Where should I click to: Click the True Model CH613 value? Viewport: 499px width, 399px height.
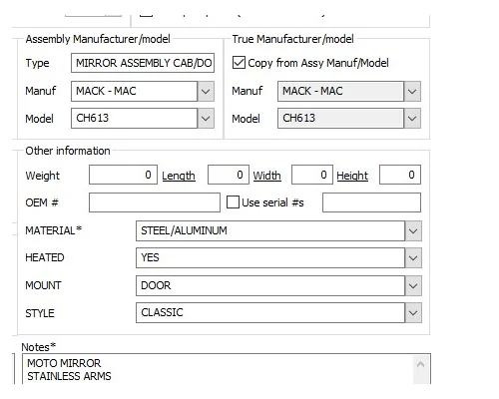point(298,118)
